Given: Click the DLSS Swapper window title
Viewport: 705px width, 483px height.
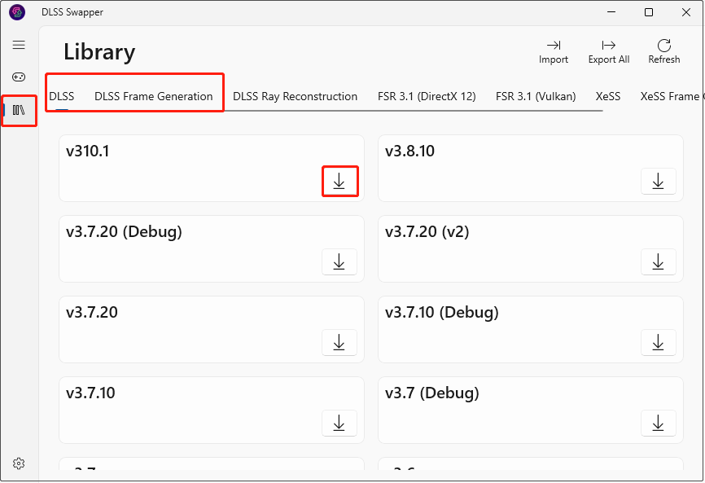Looking at the screenshot, I should pyautogui.click(x=72, y=12).
